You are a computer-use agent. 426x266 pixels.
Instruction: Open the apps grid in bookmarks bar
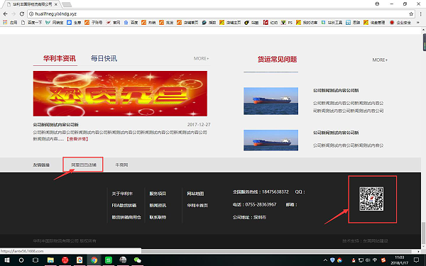coord(5,23)
